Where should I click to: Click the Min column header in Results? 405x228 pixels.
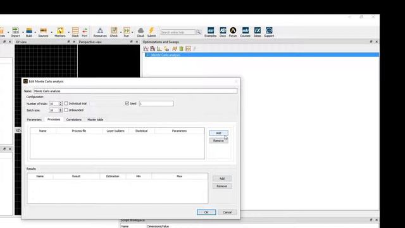[139, 176]
